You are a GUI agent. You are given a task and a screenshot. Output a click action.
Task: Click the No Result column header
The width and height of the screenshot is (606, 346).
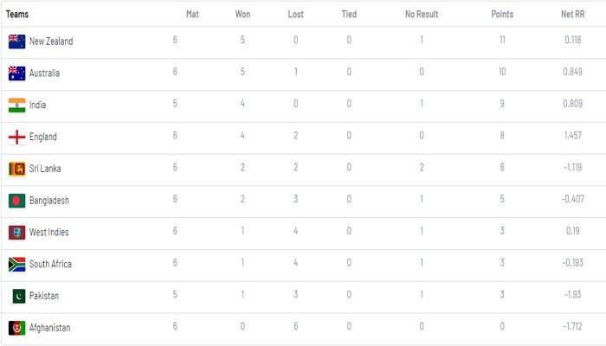[421, 14]
